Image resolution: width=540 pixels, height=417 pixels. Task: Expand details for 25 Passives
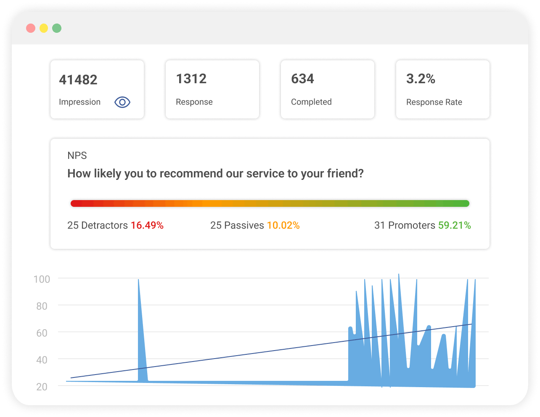coord(238,225)
